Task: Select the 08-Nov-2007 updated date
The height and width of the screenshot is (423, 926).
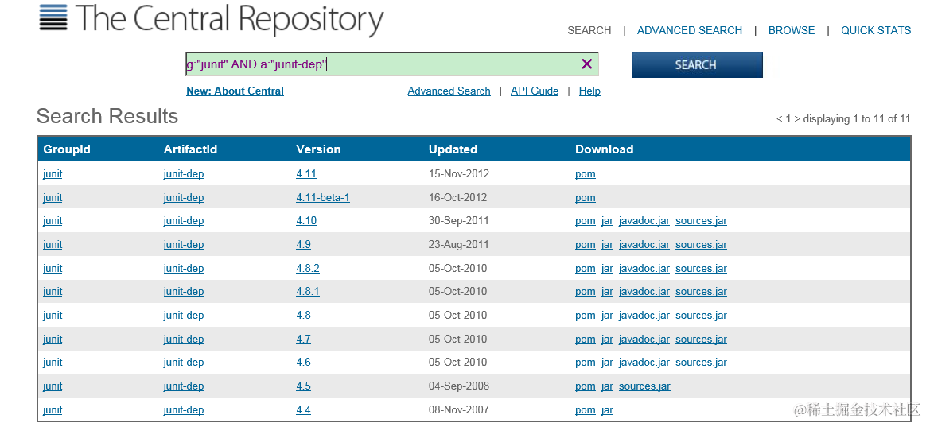Action: click(459, 410)
